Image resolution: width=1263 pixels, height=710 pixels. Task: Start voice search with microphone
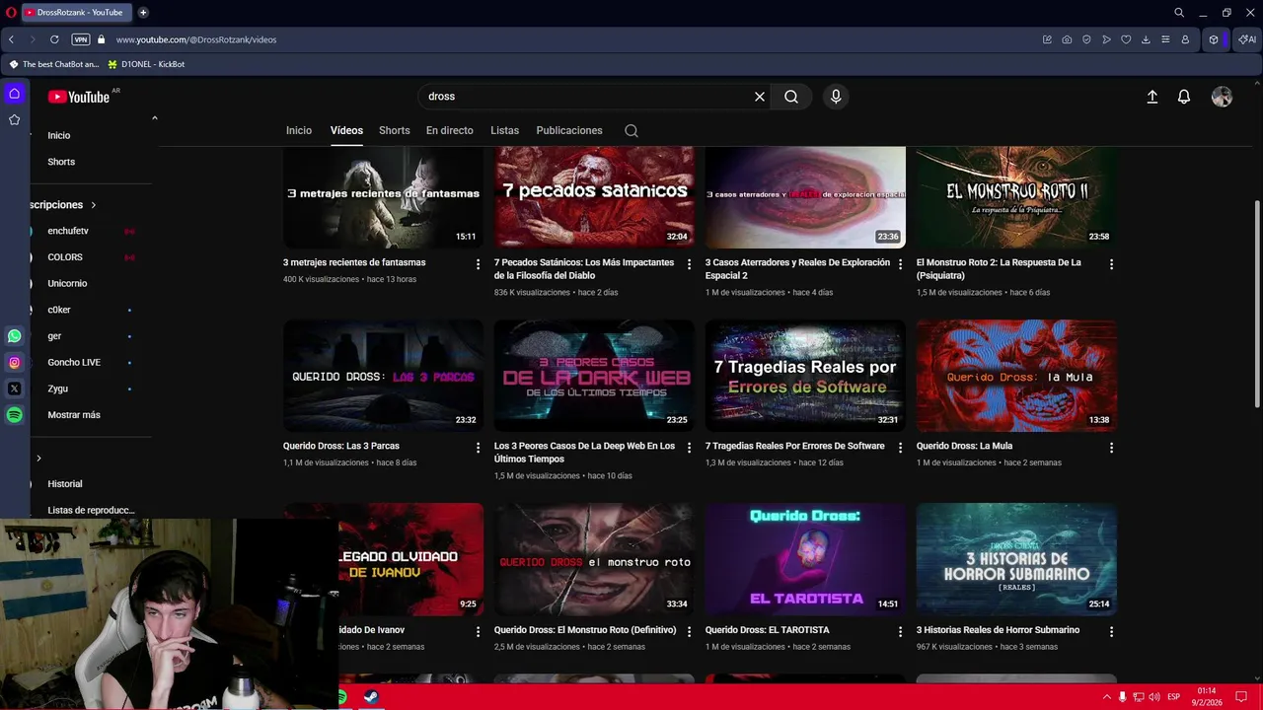[836, 97]
